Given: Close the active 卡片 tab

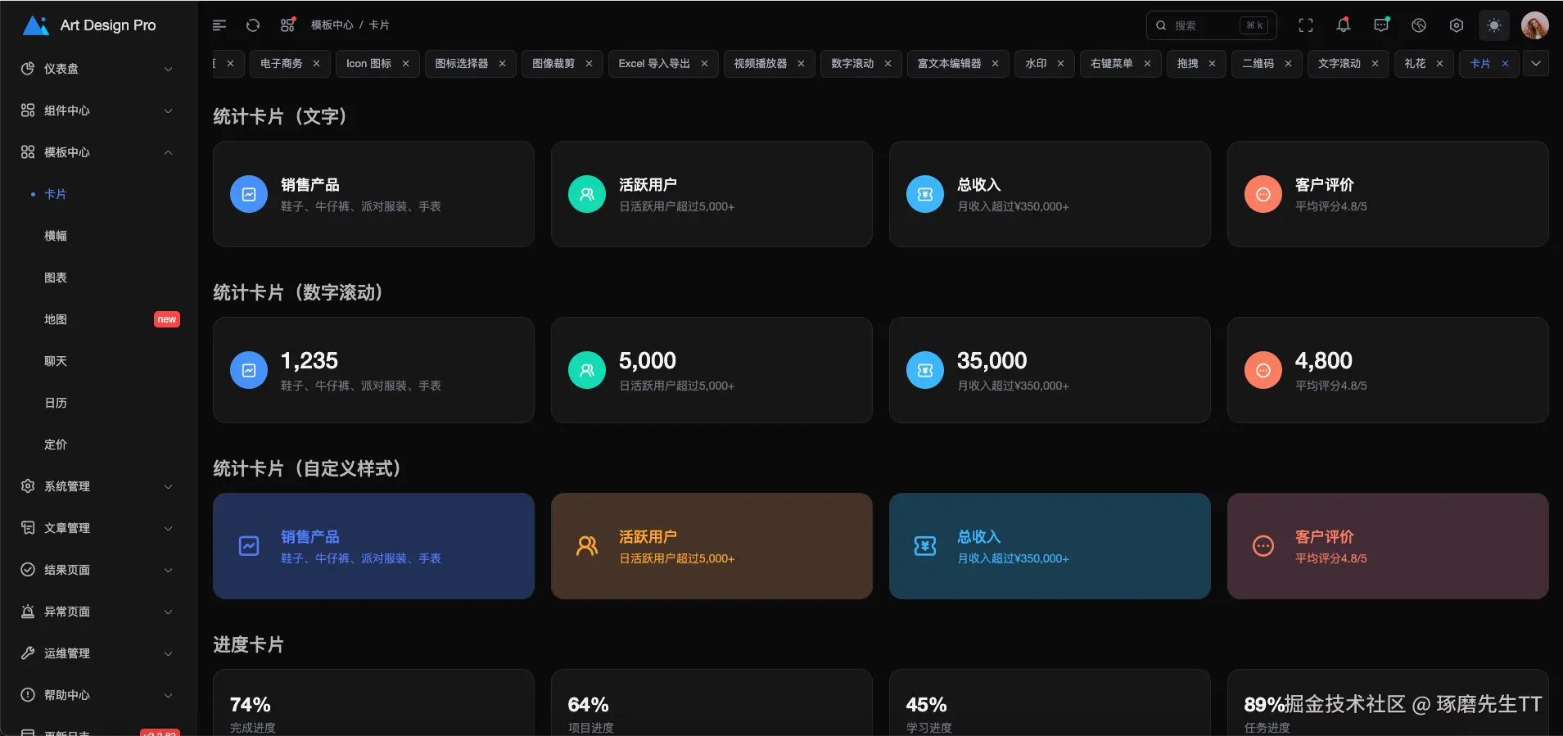Looking at the screenshot, I should coord(1505,64).
